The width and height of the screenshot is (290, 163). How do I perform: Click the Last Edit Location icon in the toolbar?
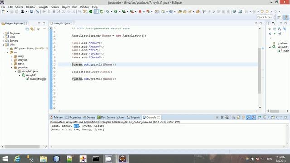262,11
